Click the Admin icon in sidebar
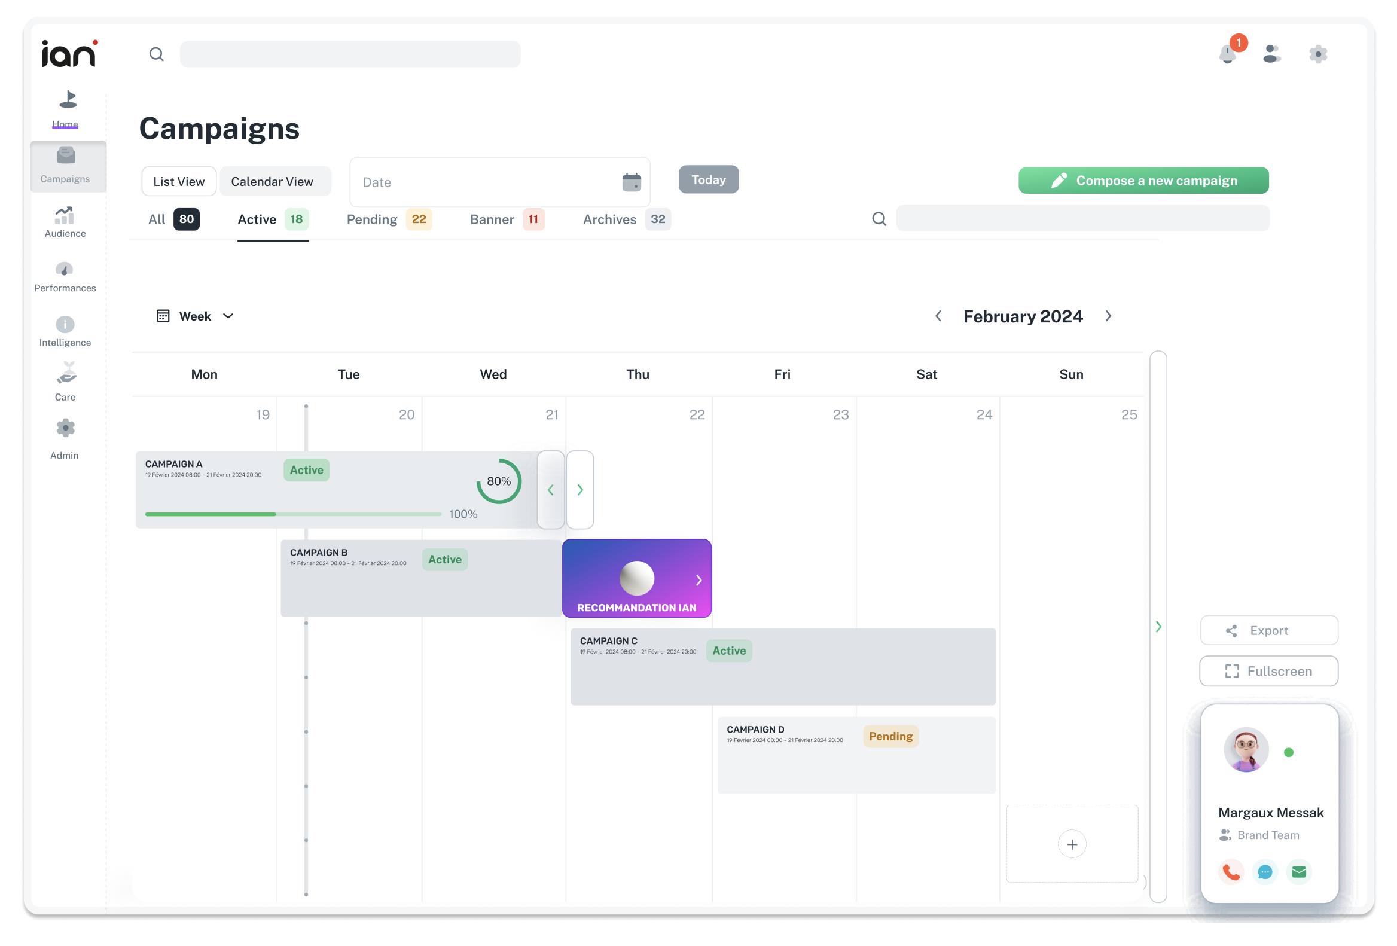This screenshot has width=1397, height=946. tap(65, 428)
